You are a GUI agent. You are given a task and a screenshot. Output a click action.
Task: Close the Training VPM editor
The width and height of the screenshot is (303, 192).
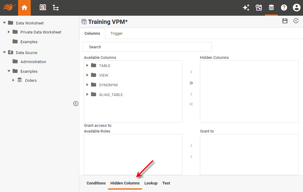[296, 21]
